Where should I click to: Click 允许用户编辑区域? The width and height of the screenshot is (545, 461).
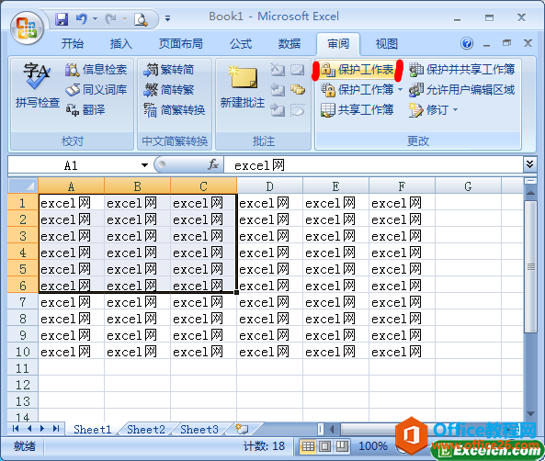click(462, 90)
